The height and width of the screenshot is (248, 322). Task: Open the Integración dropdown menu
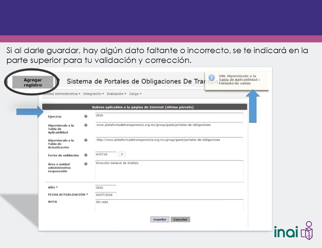click(x=93, y=94)
